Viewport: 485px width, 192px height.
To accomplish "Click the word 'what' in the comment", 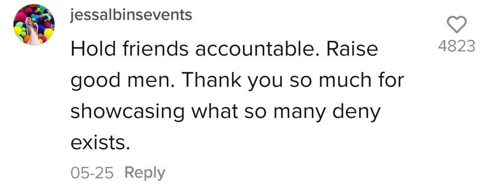I will point(212,111).
